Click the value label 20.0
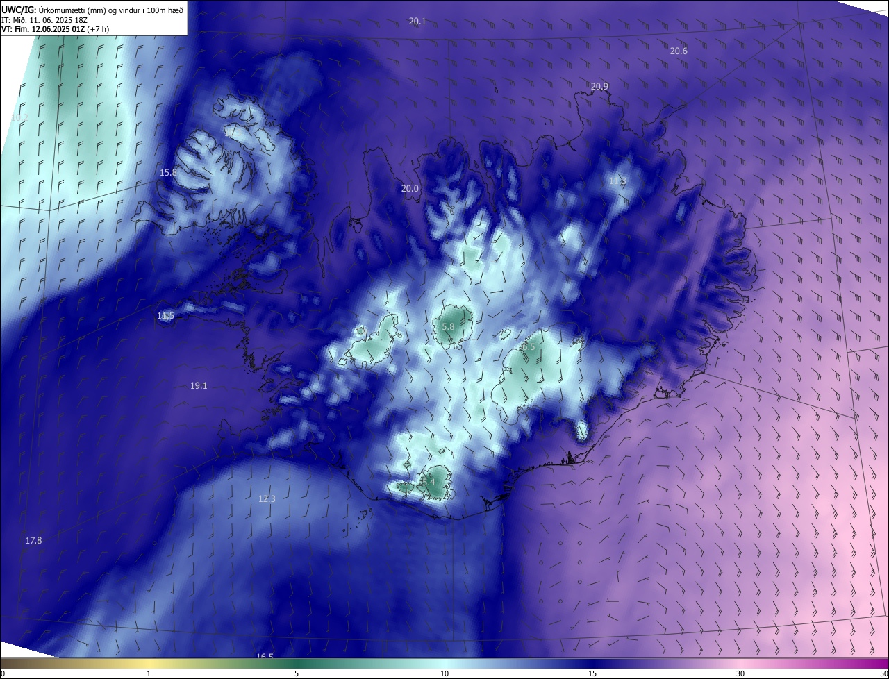The image size is (889, 679). pos(410,188)
